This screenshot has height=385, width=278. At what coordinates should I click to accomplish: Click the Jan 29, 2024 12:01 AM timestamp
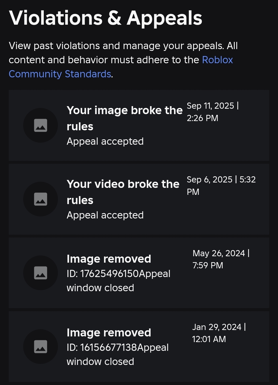click(219, 333)
